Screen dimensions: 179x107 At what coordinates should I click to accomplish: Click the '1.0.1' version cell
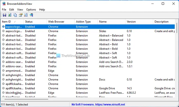coord(129,66)
